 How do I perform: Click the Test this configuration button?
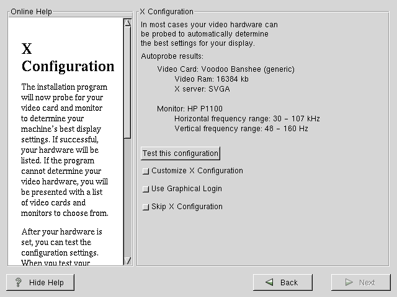coord(181,153)
